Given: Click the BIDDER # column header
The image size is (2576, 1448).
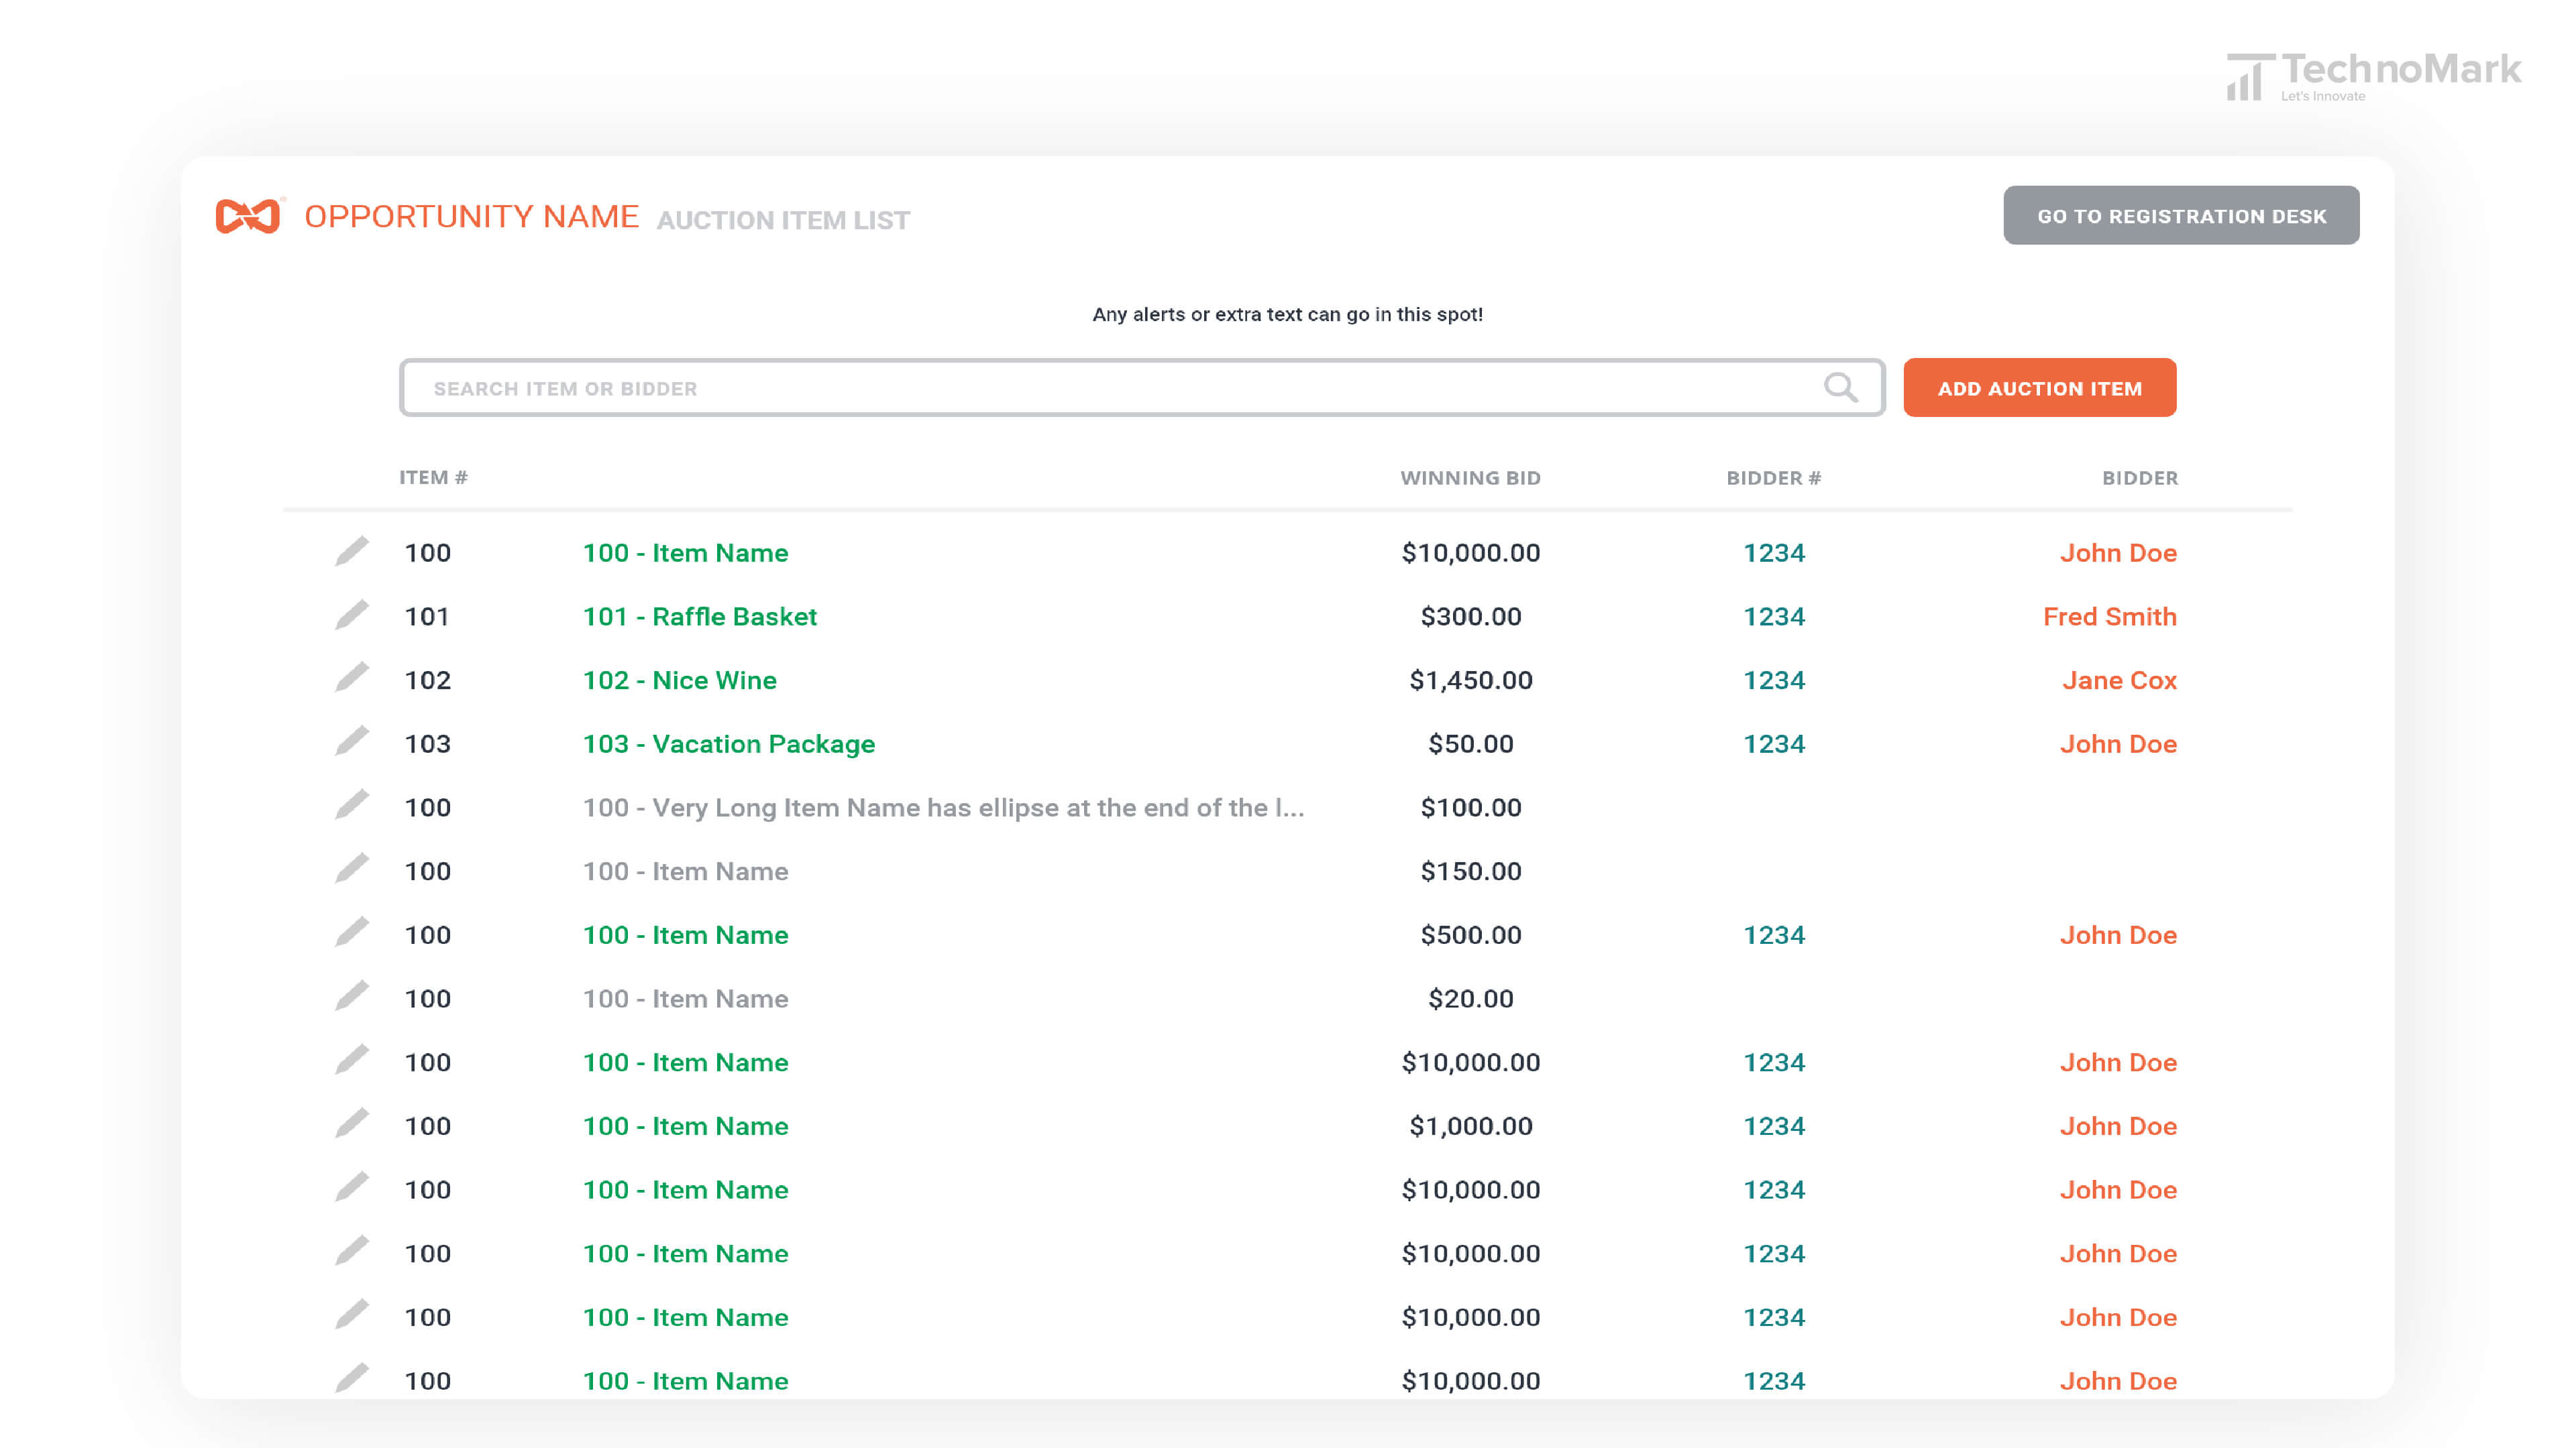Looking at the screenshot, I should click(x=1774, y=478).
